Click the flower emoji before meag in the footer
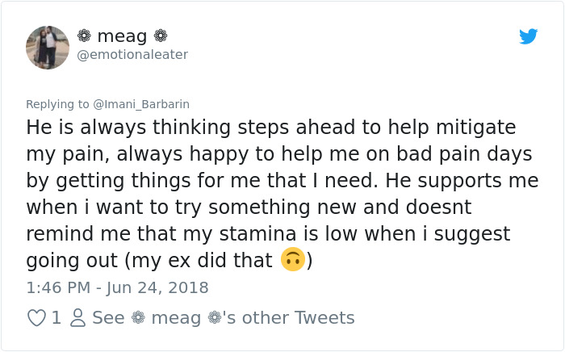Screen dimensions: 565x352 (x=137, y=318)
